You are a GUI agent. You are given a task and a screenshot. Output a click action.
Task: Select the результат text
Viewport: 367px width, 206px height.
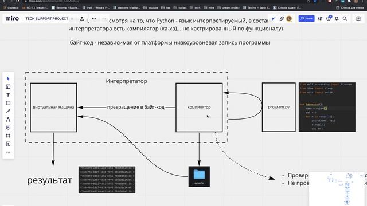pos(49,180)
